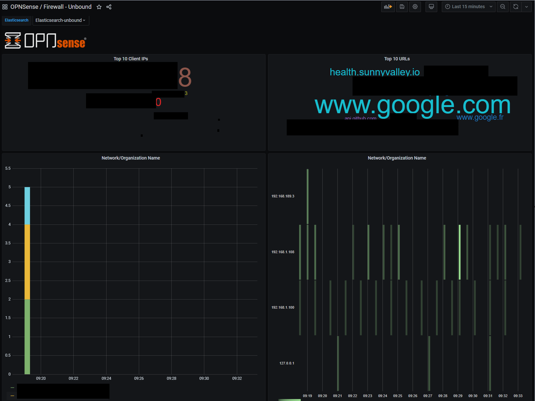Toggle the yellow legend series
Viewport: 535px width, 401px height.
coord(12,395)
